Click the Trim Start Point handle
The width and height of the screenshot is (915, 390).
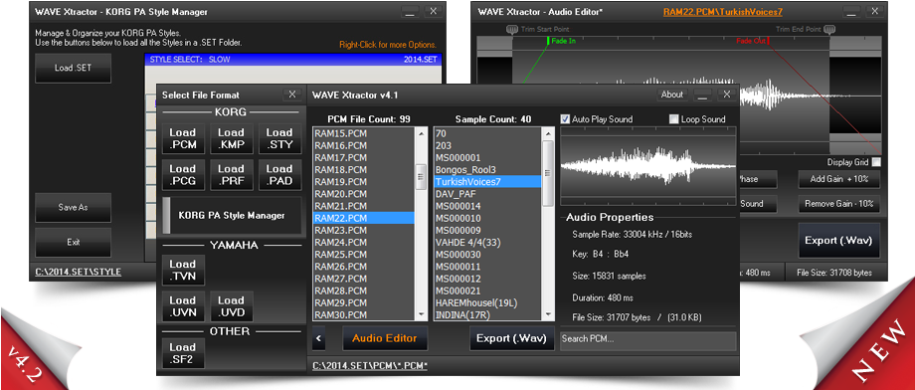click(512, 29)
